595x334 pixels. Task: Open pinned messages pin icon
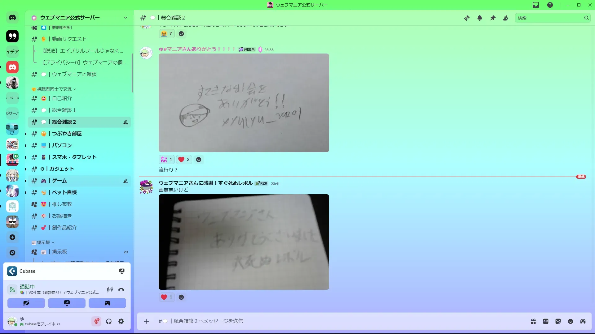click(493, 18)
